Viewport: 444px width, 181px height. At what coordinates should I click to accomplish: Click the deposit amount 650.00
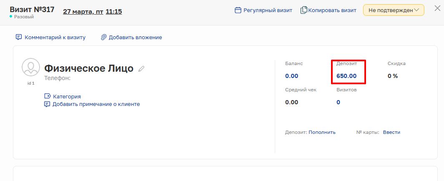coord(346,76)
